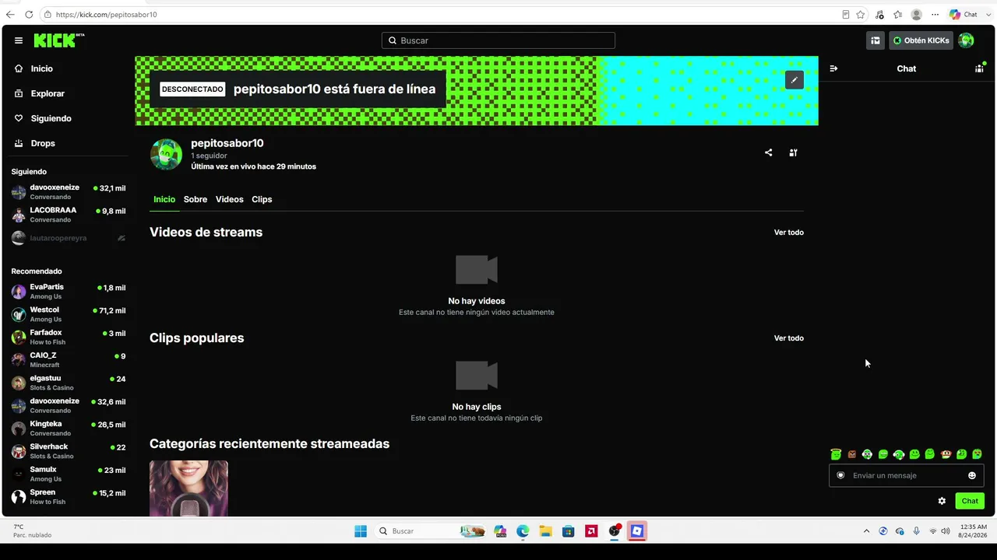Open LACOBRAAA followed channel
Image resolution: width=997 pixels, height=560 pixels.
tap(69, 215)
